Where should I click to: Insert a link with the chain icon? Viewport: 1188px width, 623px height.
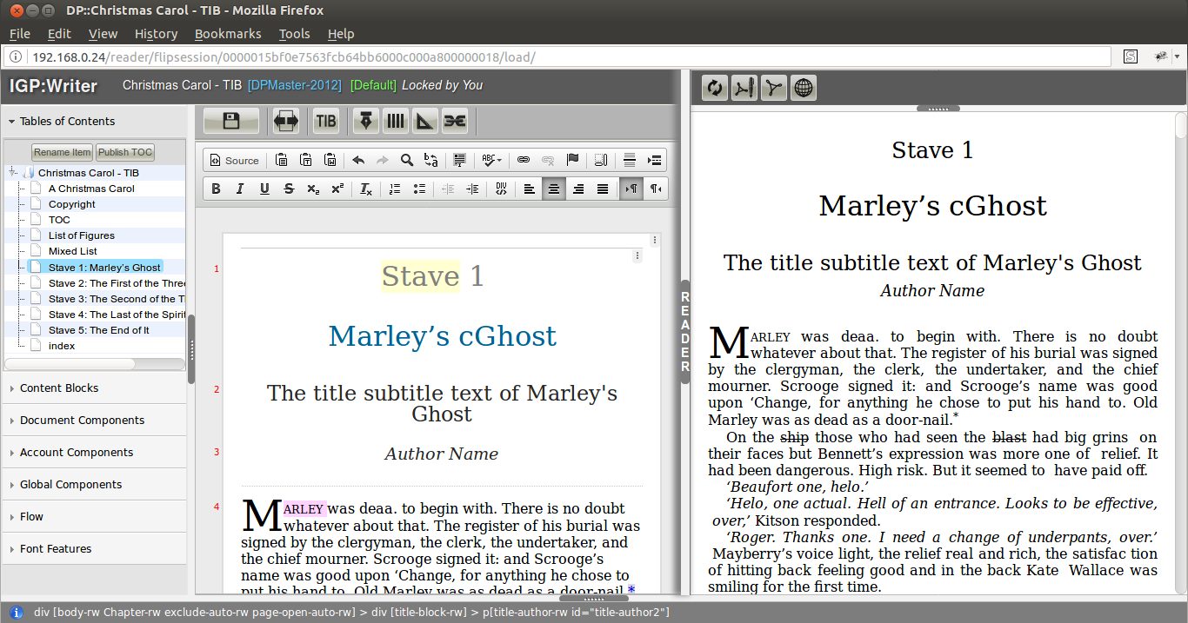524,160
